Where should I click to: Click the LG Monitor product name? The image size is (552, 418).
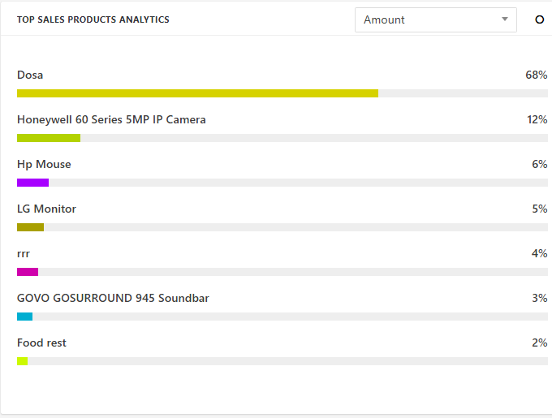[46, 209]
